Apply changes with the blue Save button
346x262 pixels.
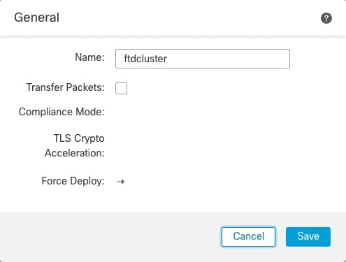[x=308, y=237]
